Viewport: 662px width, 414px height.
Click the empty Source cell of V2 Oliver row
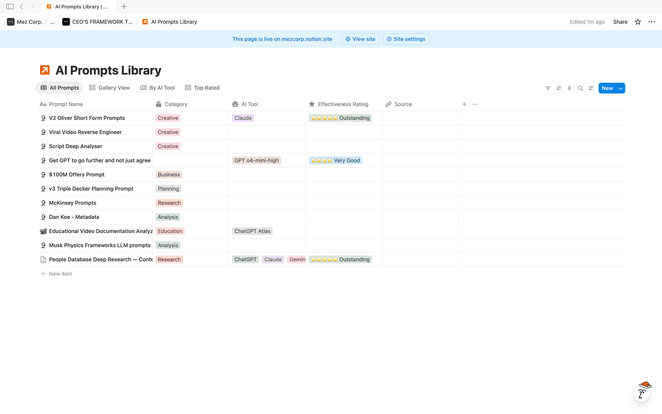(x=420, y=118)
